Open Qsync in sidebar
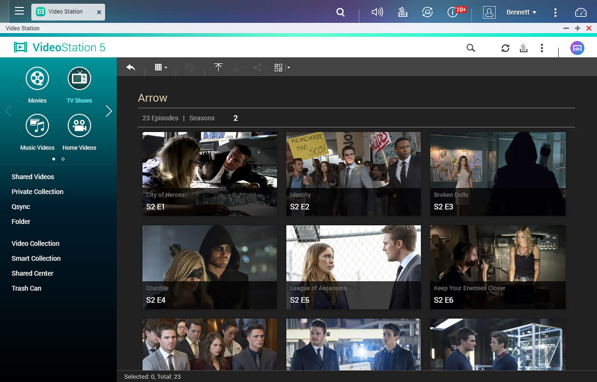 coord(21,206)
